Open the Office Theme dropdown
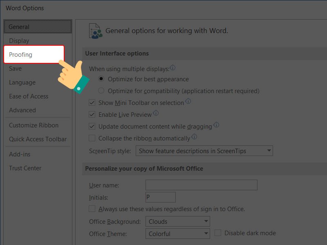 [x=177, y=234]
